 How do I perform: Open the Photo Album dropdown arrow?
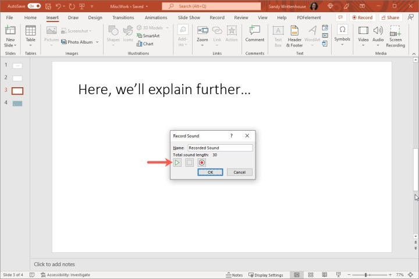pos(97,42)
